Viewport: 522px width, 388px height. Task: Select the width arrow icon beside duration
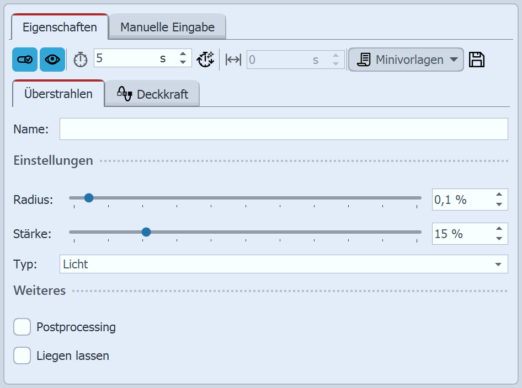point(232,59)
